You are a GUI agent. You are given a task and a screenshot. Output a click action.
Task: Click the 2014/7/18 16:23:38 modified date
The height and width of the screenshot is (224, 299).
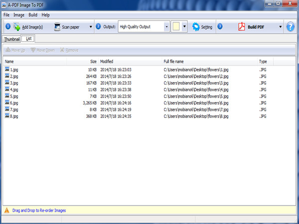point(116,90)
